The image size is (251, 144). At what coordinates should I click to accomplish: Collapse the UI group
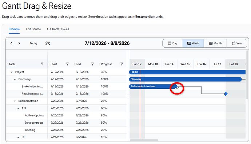(x=18, y=137)
